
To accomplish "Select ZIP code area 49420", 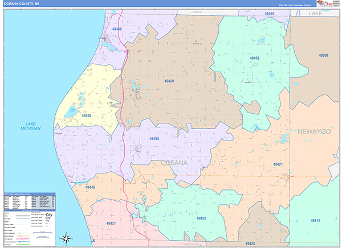I will [x=168, y=81].
